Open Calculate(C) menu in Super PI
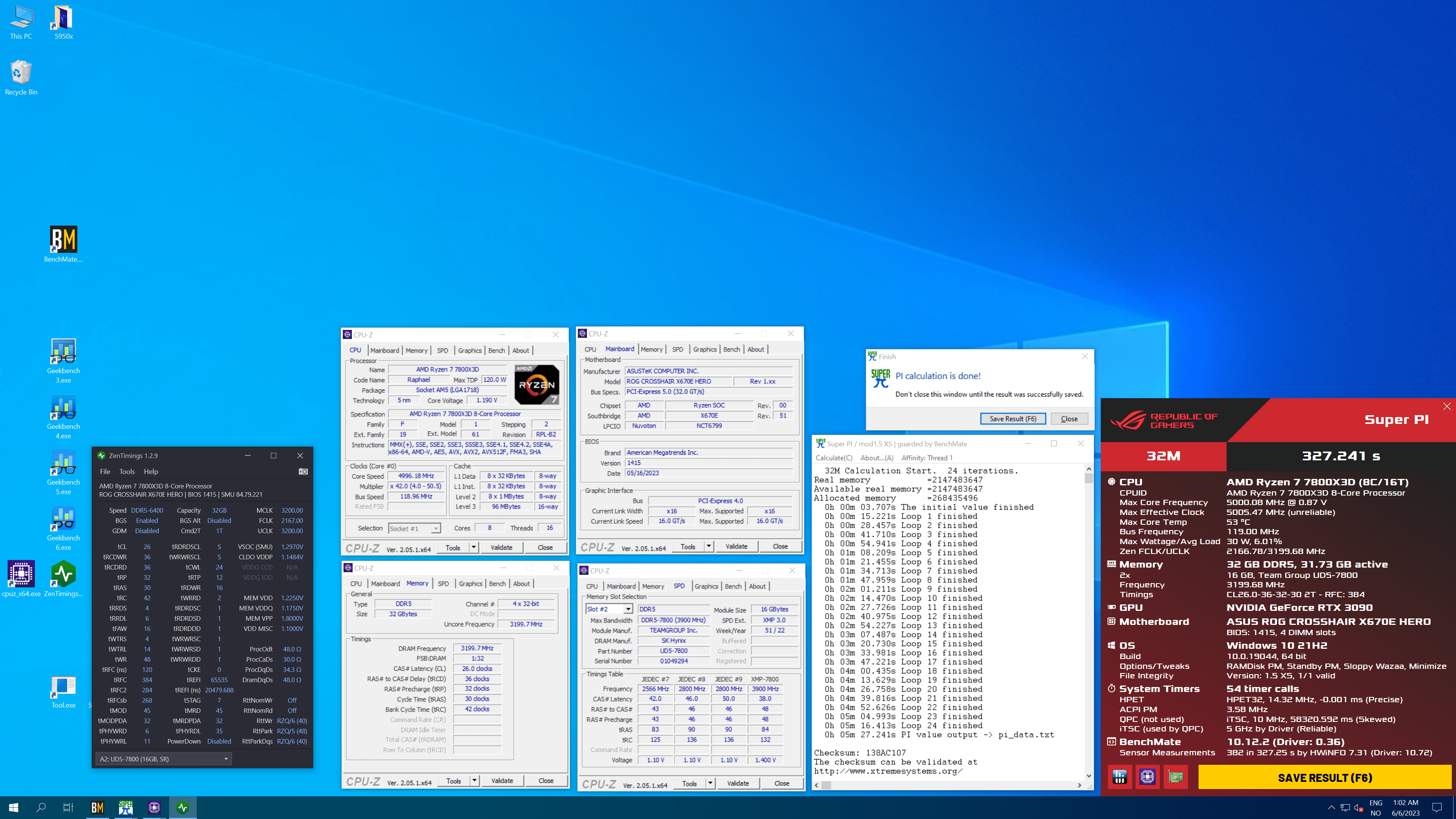 [834, 458]
